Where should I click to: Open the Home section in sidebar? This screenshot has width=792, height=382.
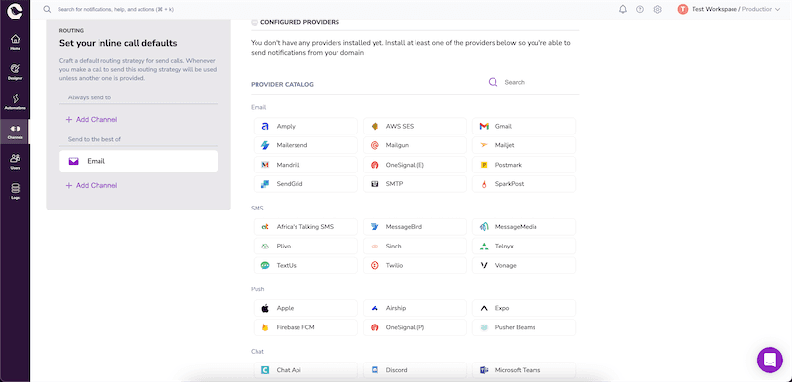point(16,42)
